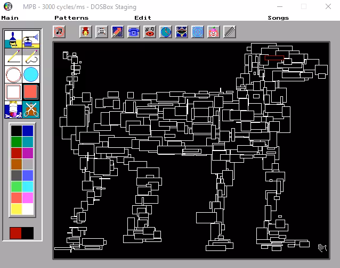Choose the red parrot sound icon
The height and width of the screenshot is (268, 340).
tap(86, 32)
